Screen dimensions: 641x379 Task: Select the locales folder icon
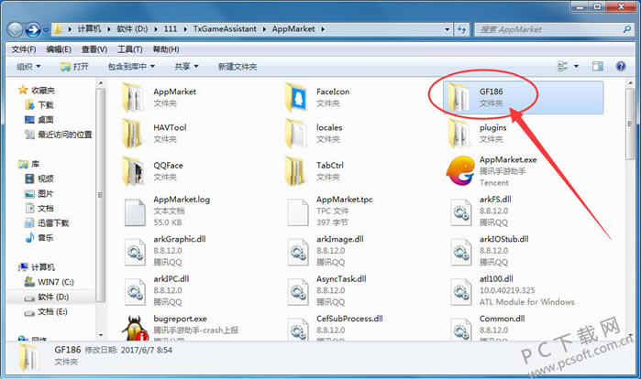pyautogui.click(x=297, y=134)
